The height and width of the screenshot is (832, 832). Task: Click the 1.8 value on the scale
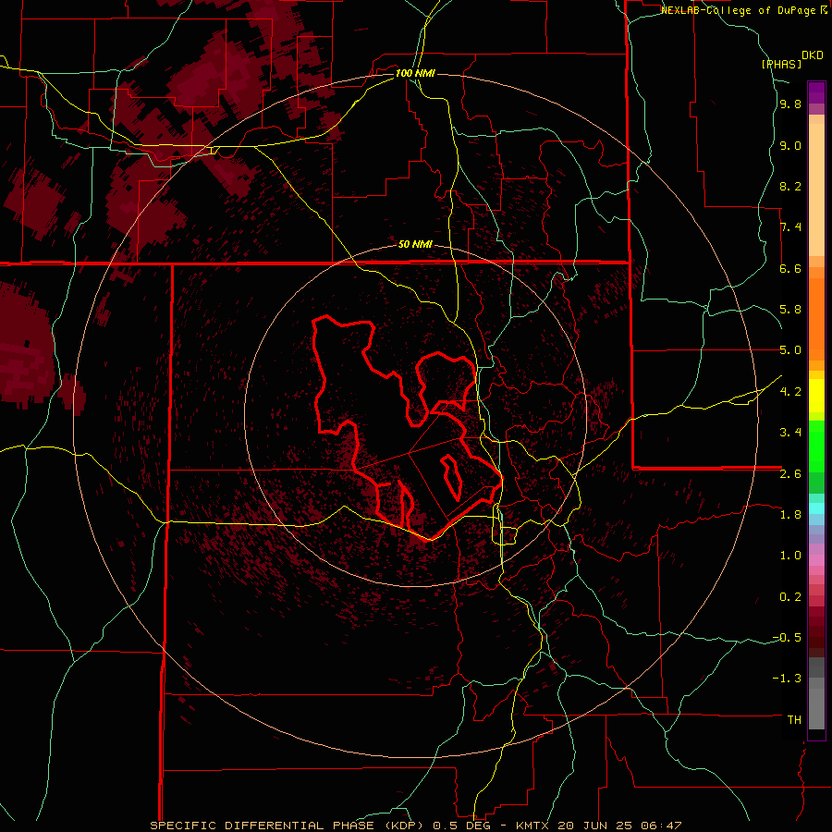[x=790, y=515]
